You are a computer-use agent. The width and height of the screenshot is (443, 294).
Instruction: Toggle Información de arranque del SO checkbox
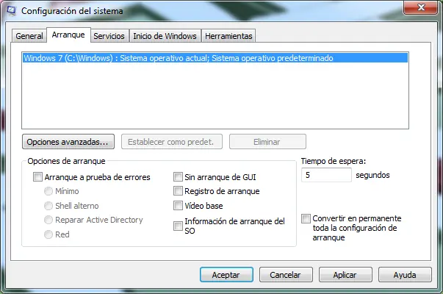(178, 226)
